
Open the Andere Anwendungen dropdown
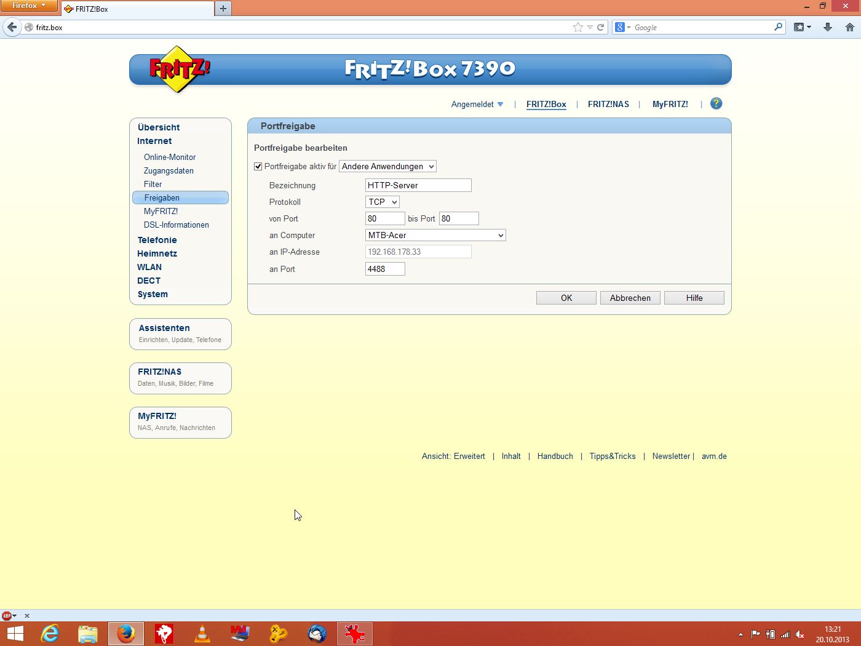388,166
